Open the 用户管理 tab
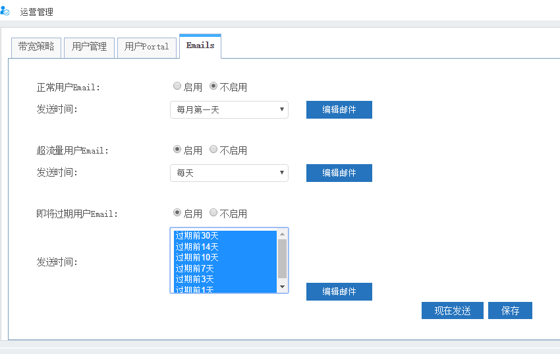 (89, 47)
